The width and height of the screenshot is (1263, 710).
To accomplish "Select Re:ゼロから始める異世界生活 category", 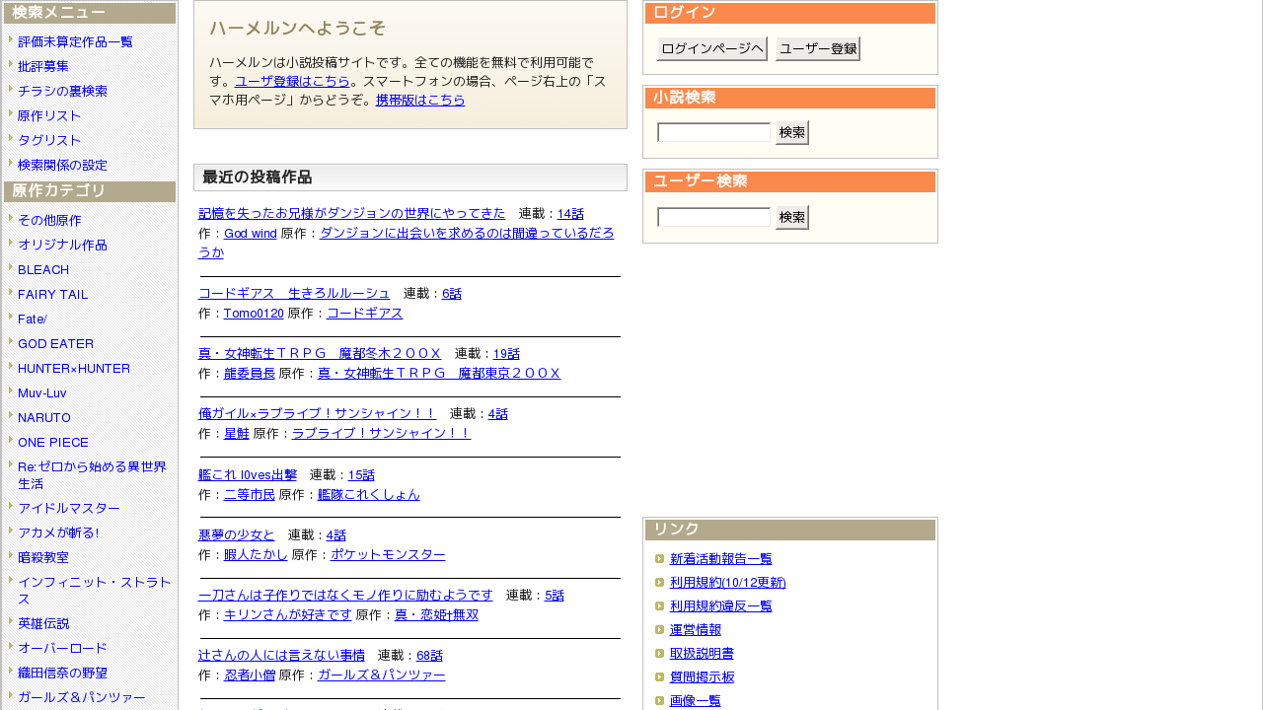I will click(x=92, y=475).
